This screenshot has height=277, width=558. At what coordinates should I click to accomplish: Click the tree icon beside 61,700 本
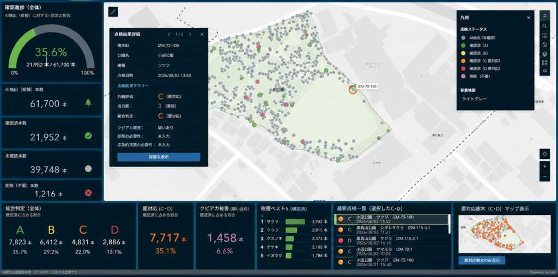pos(88,103)
